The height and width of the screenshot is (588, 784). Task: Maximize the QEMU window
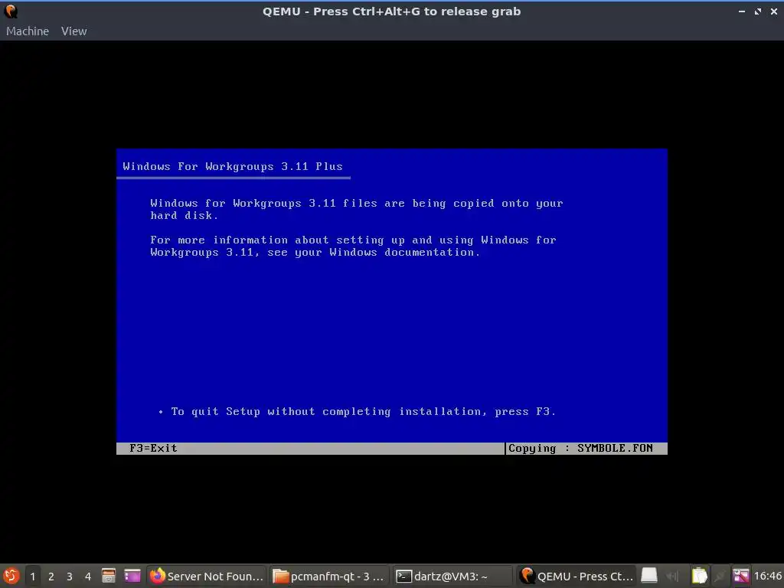coord(758,11)
